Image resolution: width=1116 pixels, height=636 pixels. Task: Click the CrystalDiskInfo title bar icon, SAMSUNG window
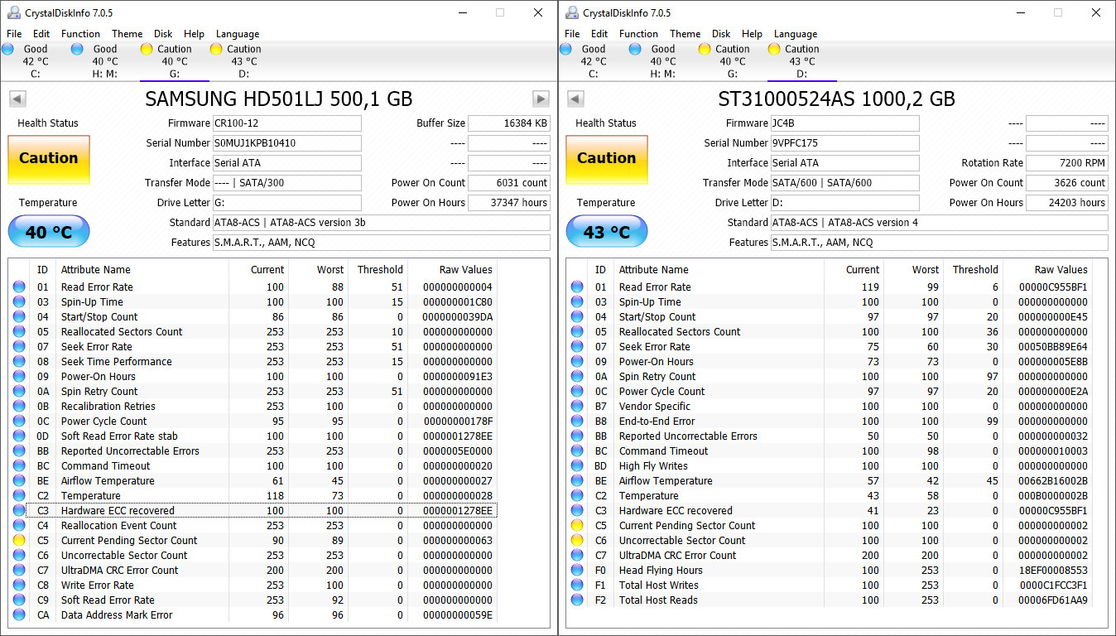[x=13, y=12]
